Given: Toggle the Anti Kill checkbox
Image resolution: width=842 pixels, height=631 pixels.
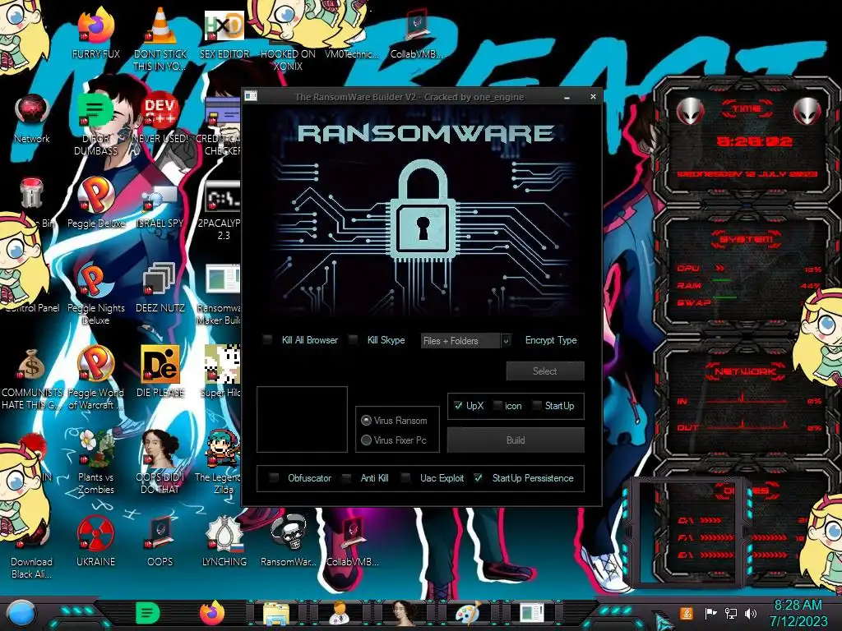Looking at the screenshot, I should click(x=346, y=477).
